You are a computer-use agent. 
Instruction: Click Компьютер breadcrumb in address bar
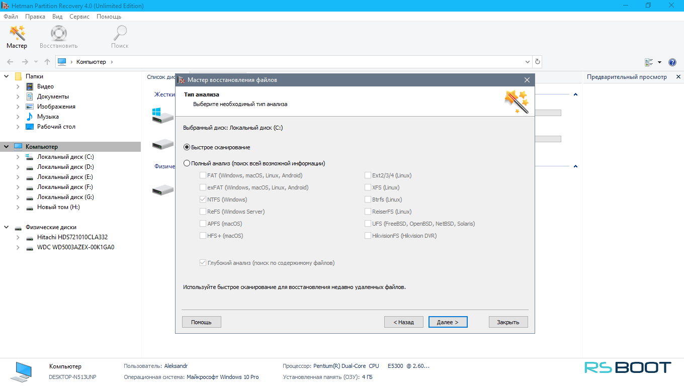coord(91,62)
